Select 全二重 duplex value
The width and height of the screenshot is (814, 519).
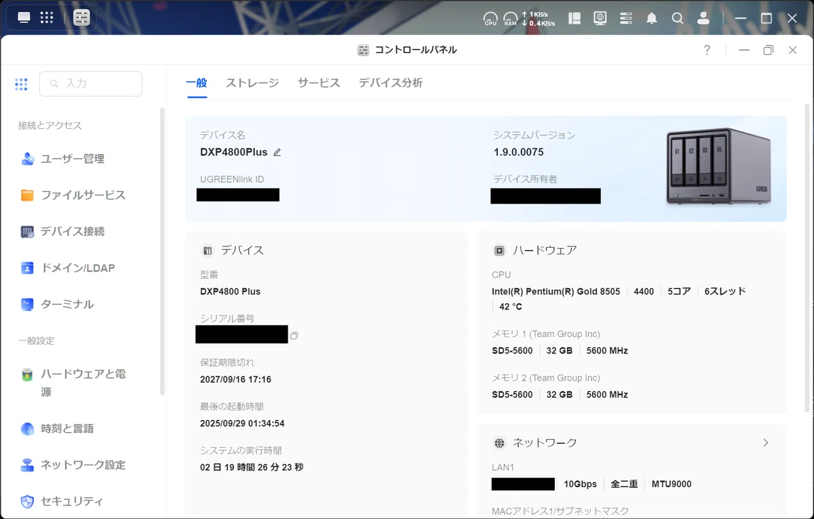pyautogui.click(x=624, y=484)
